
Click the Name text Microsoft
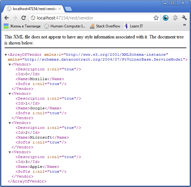[x=41, y=137]
